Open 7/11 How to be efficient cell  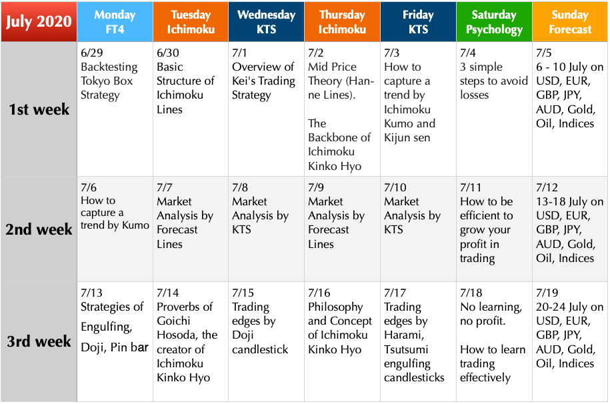click(494, 229)
